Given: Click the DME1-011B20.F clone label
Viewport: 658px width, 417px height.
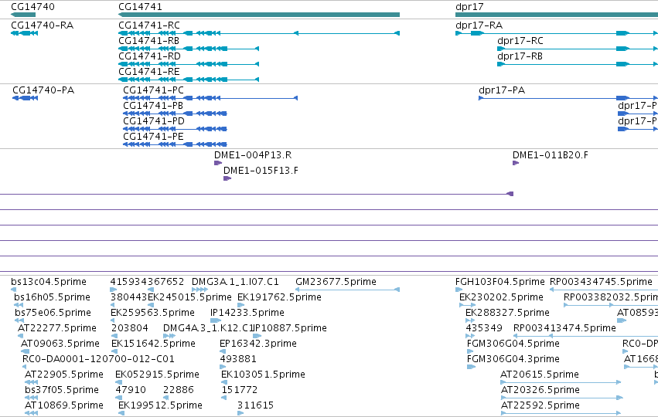Looking at the screenshot, I should (x=551, y=155).
